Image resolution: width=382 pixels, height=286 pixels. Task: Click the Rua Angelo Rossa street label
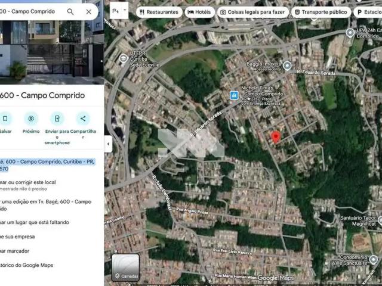[x=192, y=211]
